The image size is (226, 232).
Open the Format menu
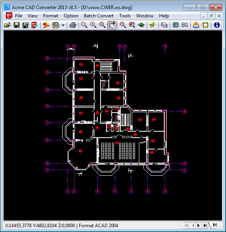pyautogui.click(x=51, y=16)
